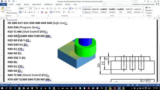Viewport: 160px width, 90px height.
Task: Click the Sort icon
Action: pos(76,8)
